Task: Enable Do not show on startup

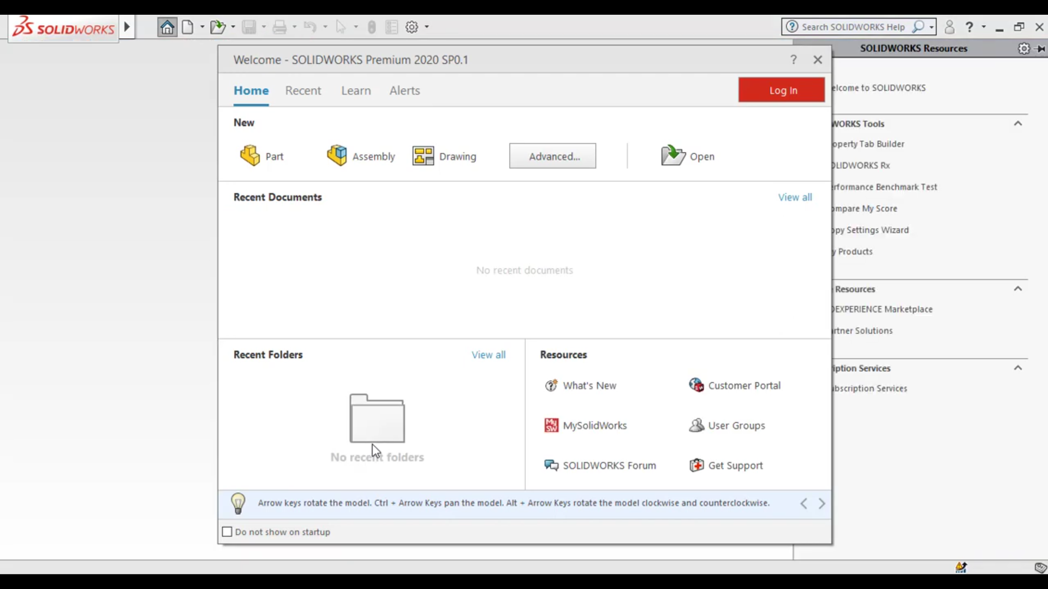Action: pos(228,532)
